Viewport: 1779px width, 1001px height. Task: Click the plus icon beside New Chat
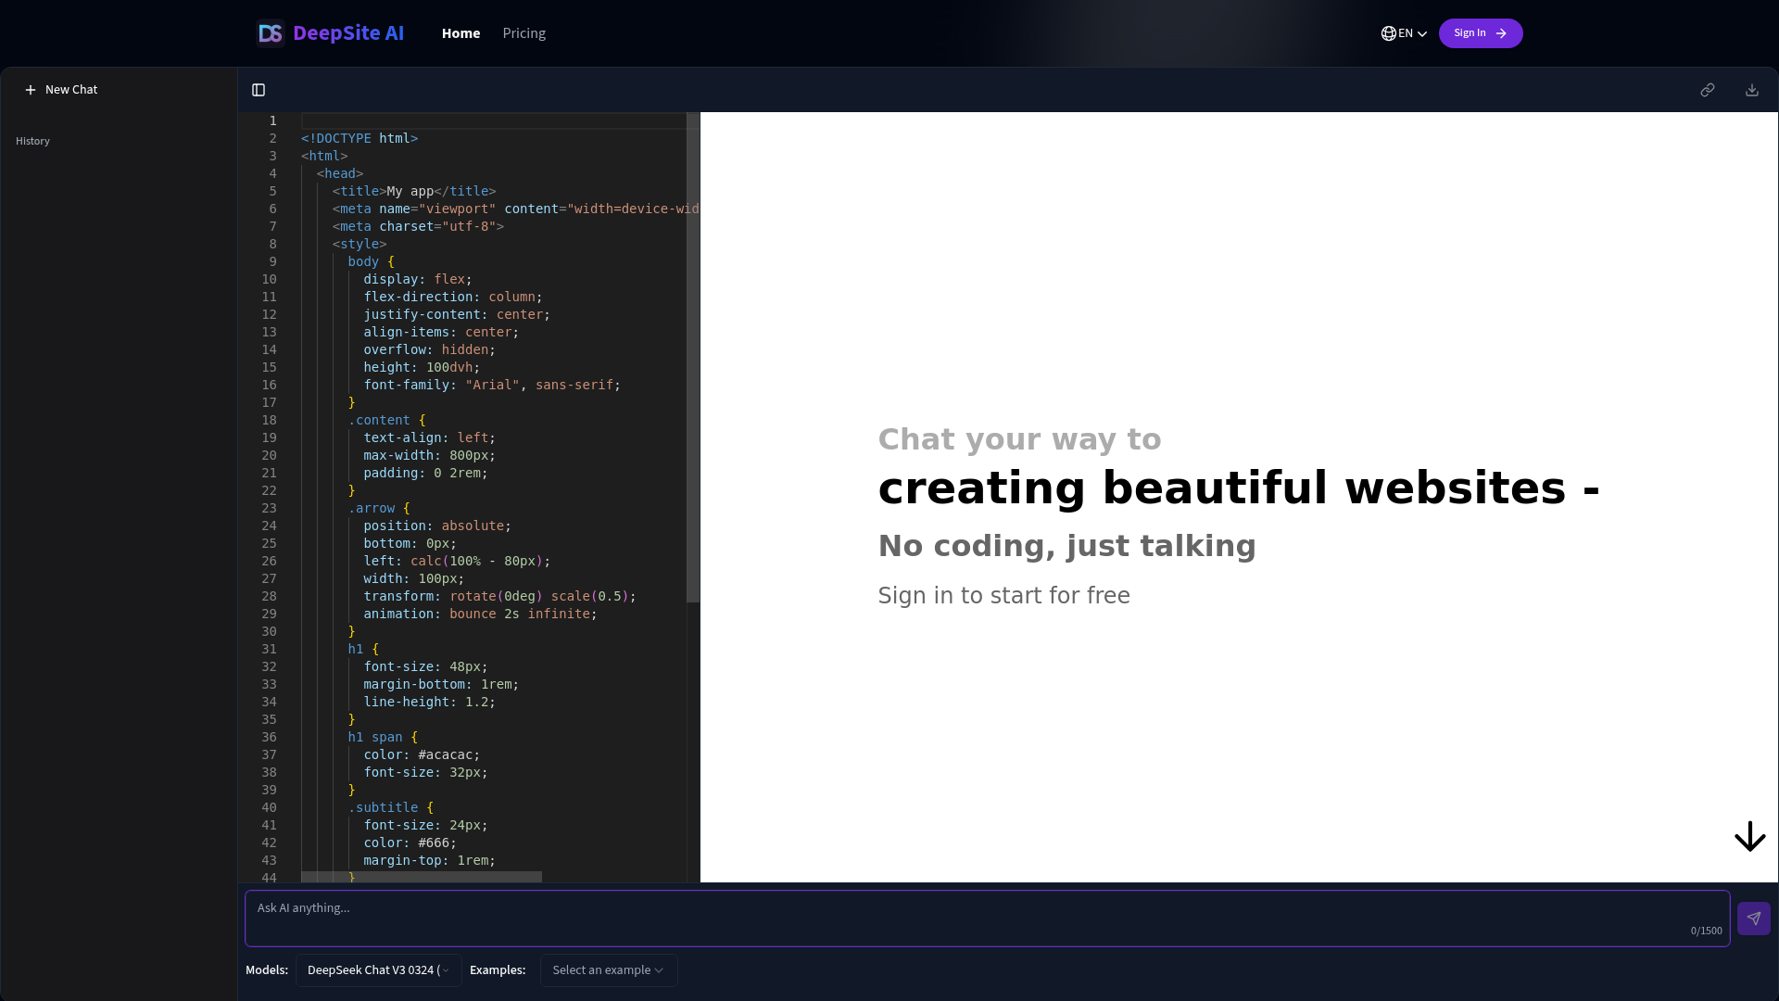tap(31, 90)
